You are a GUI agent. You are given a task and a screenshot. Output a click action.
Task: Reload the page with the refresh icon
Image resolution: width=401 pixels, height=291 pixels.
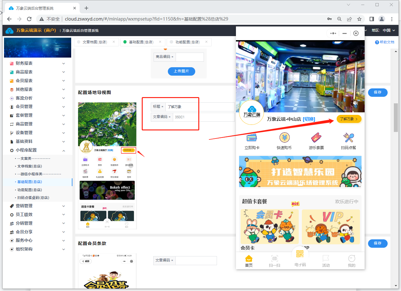(x=29, y=19)
